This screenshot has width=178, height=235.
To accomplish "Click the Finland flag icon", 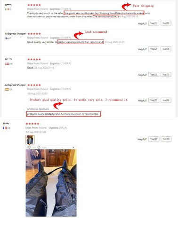I will (7, 38).
